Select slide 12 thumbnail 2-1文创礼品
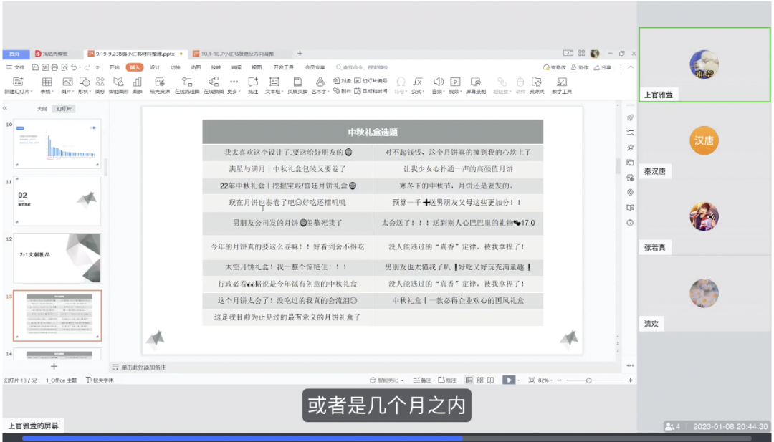774x442 pixels. click(57, 258)
